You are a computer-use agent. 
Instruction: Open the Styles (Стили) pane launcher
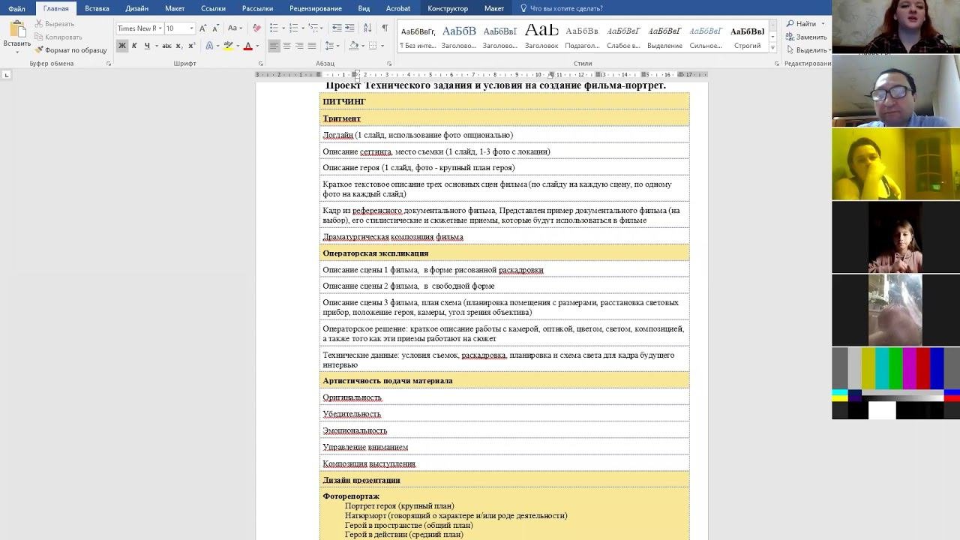[x=776, y=64]
